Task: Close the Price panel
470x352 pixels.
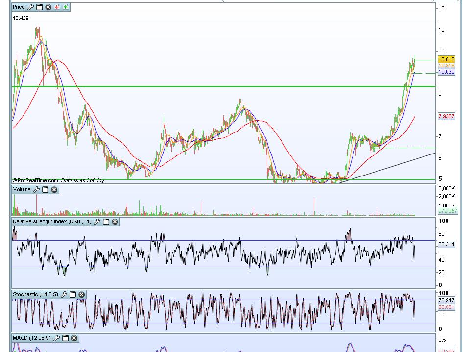Action: pyautogui.click(x=48, y=7)
